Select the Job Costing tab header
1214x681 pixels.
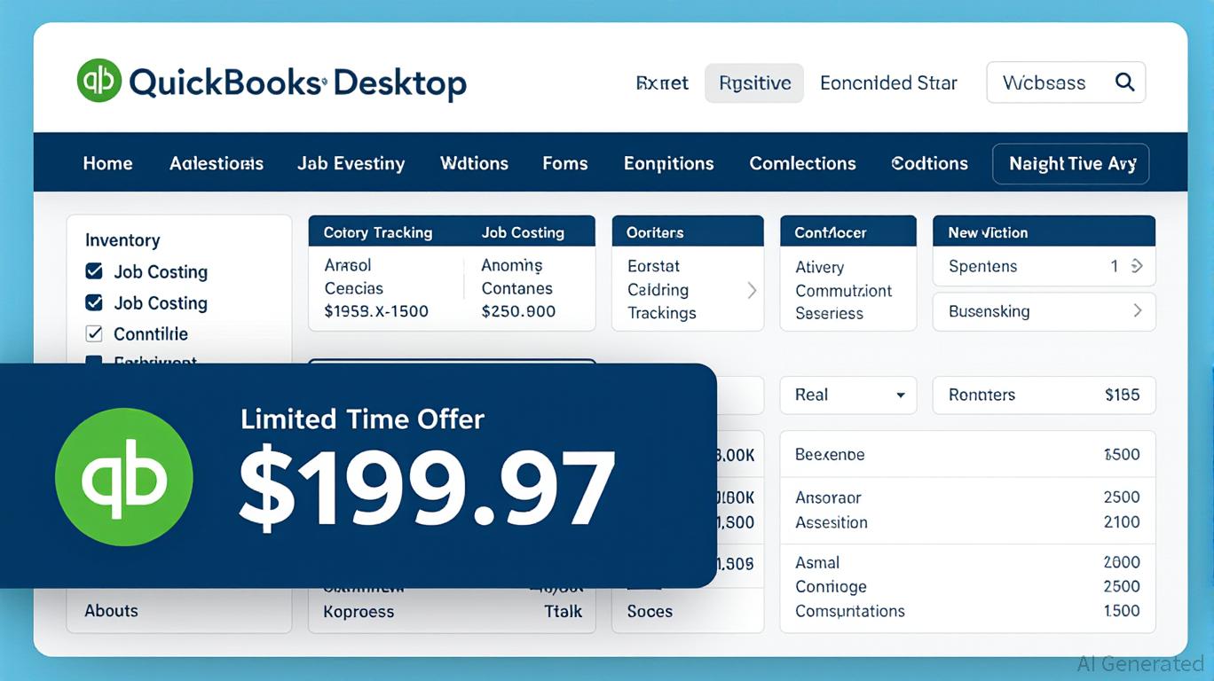coord(523,232)
